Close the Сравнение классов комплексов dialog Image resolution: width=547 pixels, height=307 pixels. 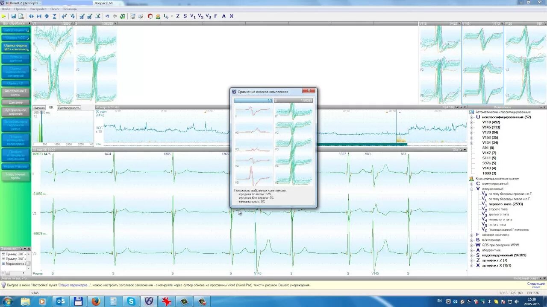click(x=309, y=91)
